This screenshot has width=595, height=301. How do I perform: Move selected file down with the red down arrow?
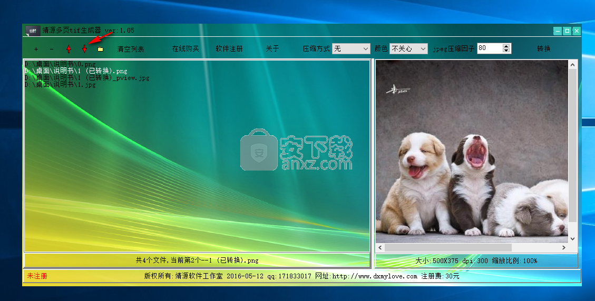(x=85, y=49)
